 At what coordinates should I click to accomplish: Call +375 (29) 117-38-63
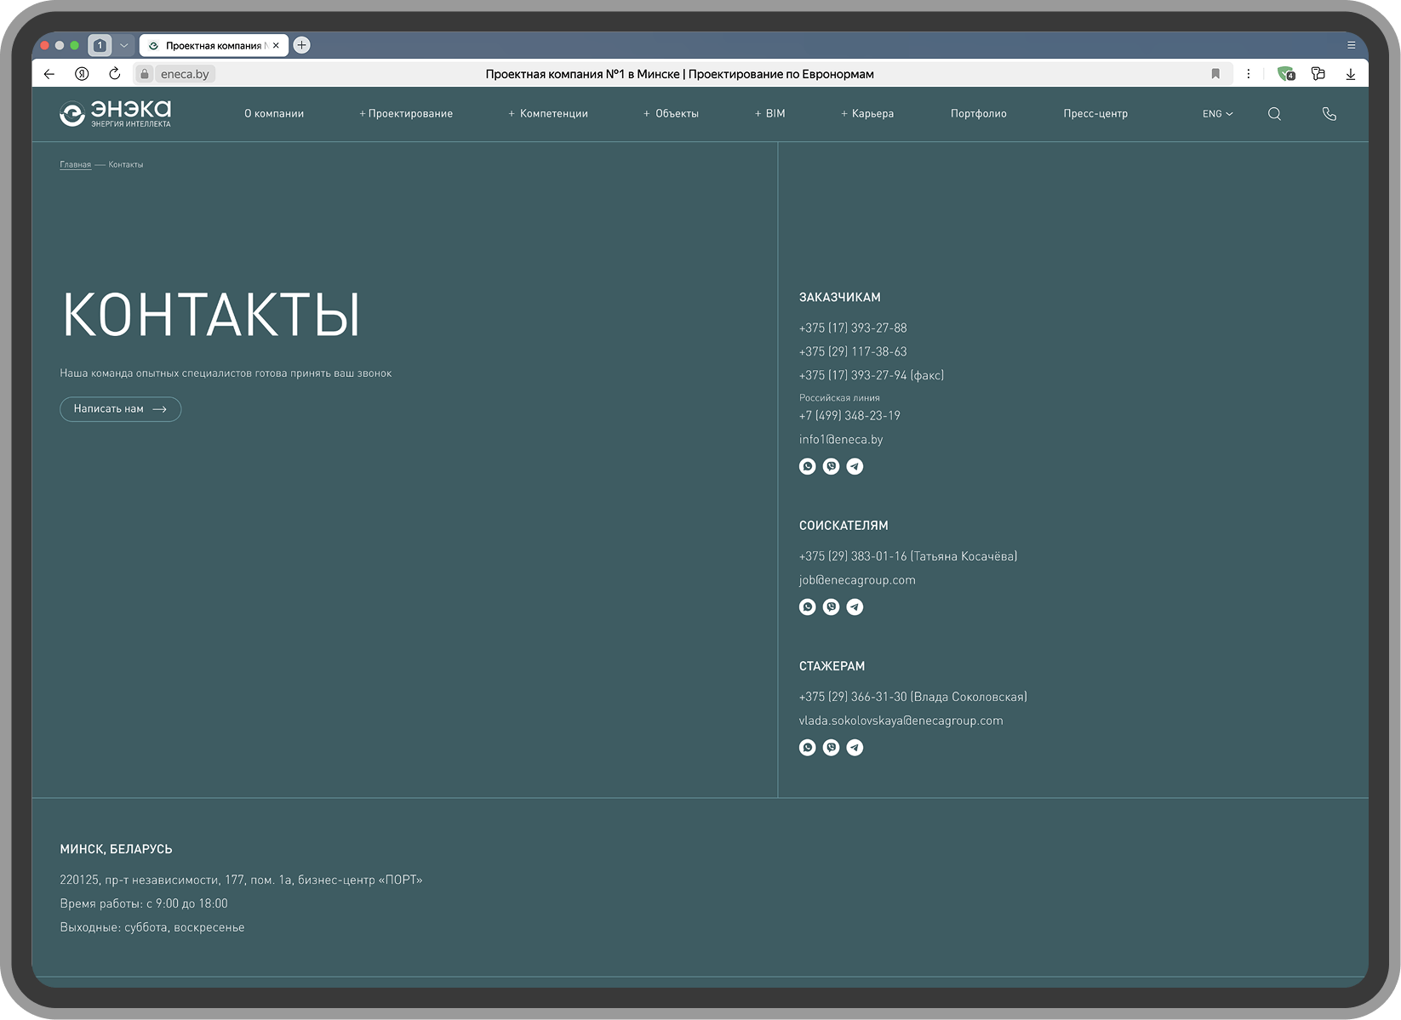pyautogui.click(x=853, y=352)
